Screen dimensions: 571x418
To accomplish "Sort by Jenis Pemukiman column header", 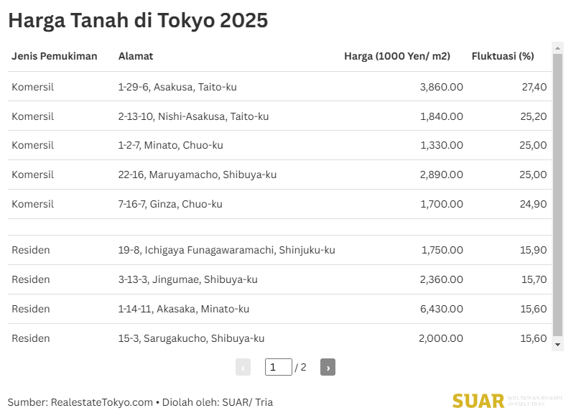I will tap(55, 56).
